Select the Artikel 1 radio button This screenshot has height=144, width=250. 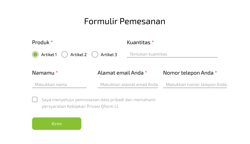pos(35,54)
